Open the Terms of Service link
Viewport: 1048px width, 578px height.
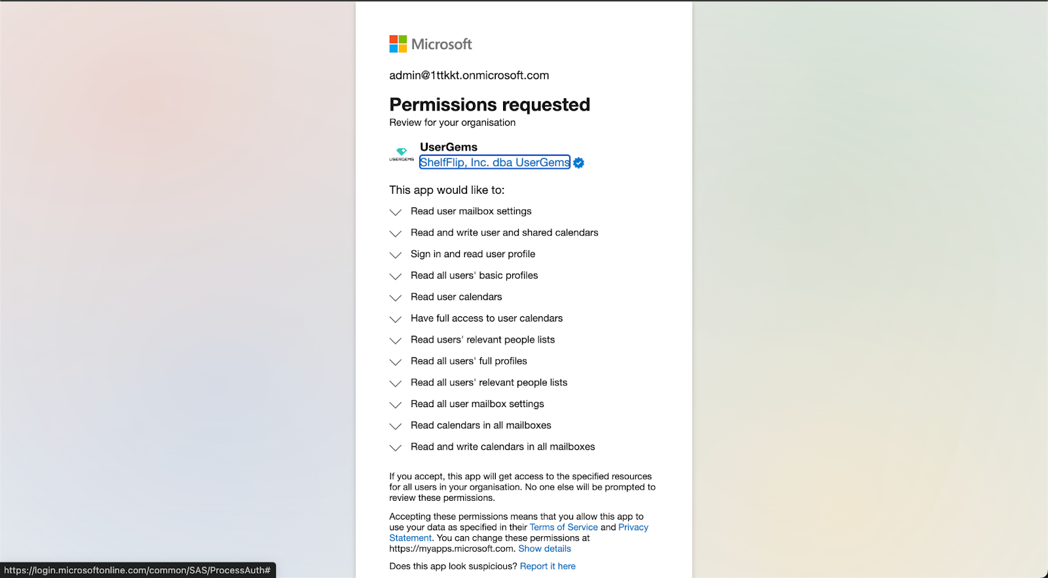click(564, 527)
